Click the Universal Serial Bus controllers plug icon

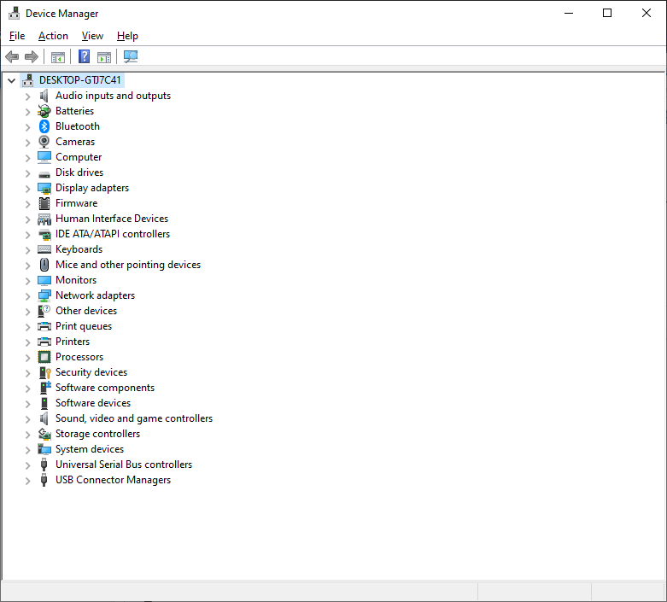coord(44,465)
